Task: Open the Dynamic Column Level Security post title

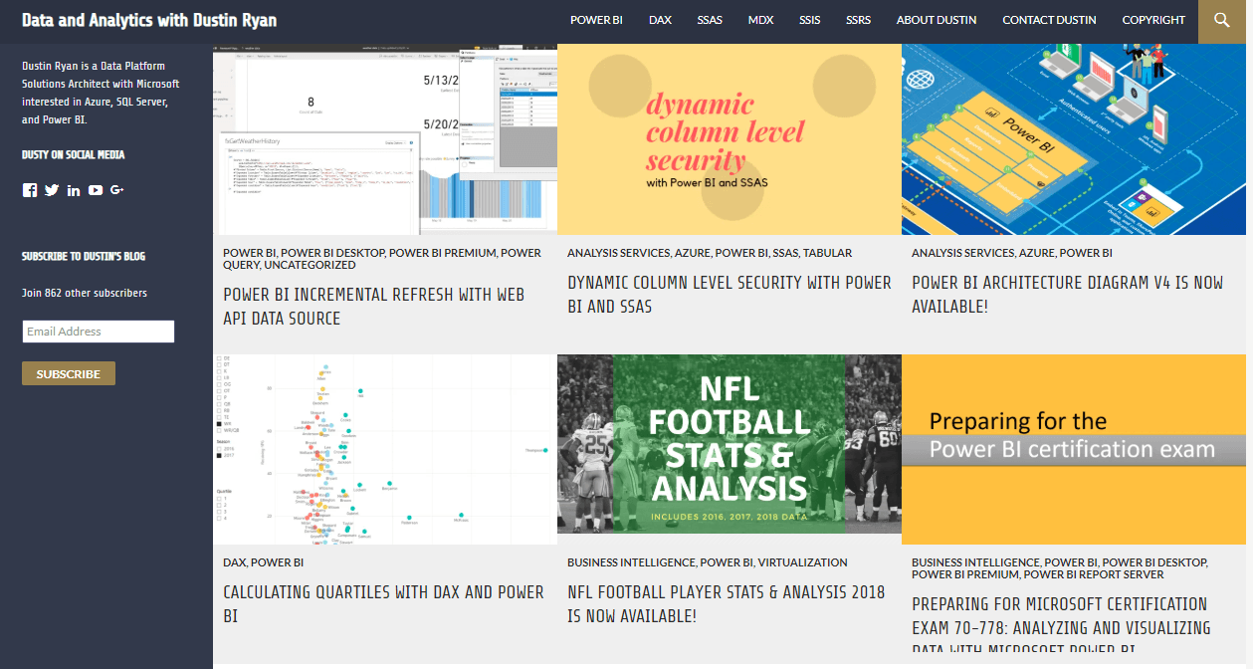Action: click(729, 295)
